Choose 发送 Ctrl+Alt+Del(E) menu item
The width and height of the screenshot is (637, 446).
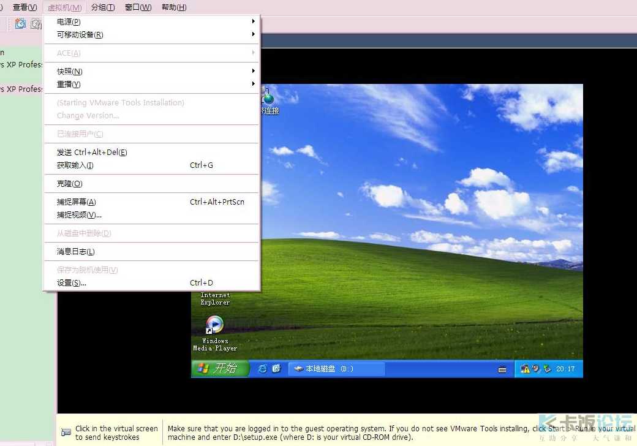151,152
